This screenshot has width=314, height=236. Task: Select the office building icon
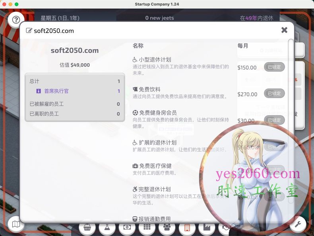[186, 227]
